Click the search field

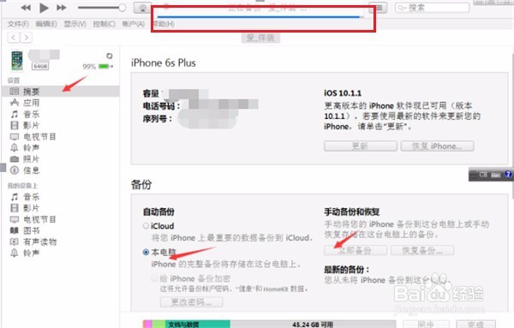pos(432,8)
